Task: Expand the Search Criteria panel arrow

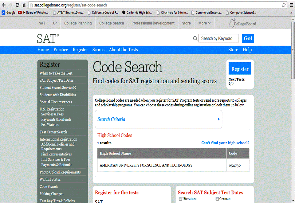Action: tap(219, 119)
